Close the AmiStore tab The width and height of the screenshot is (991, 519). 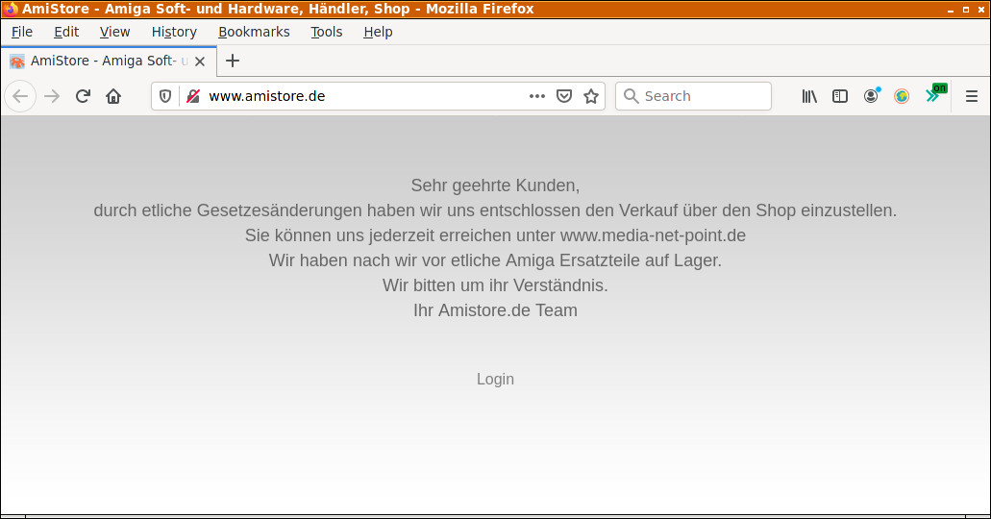[200, 62]
